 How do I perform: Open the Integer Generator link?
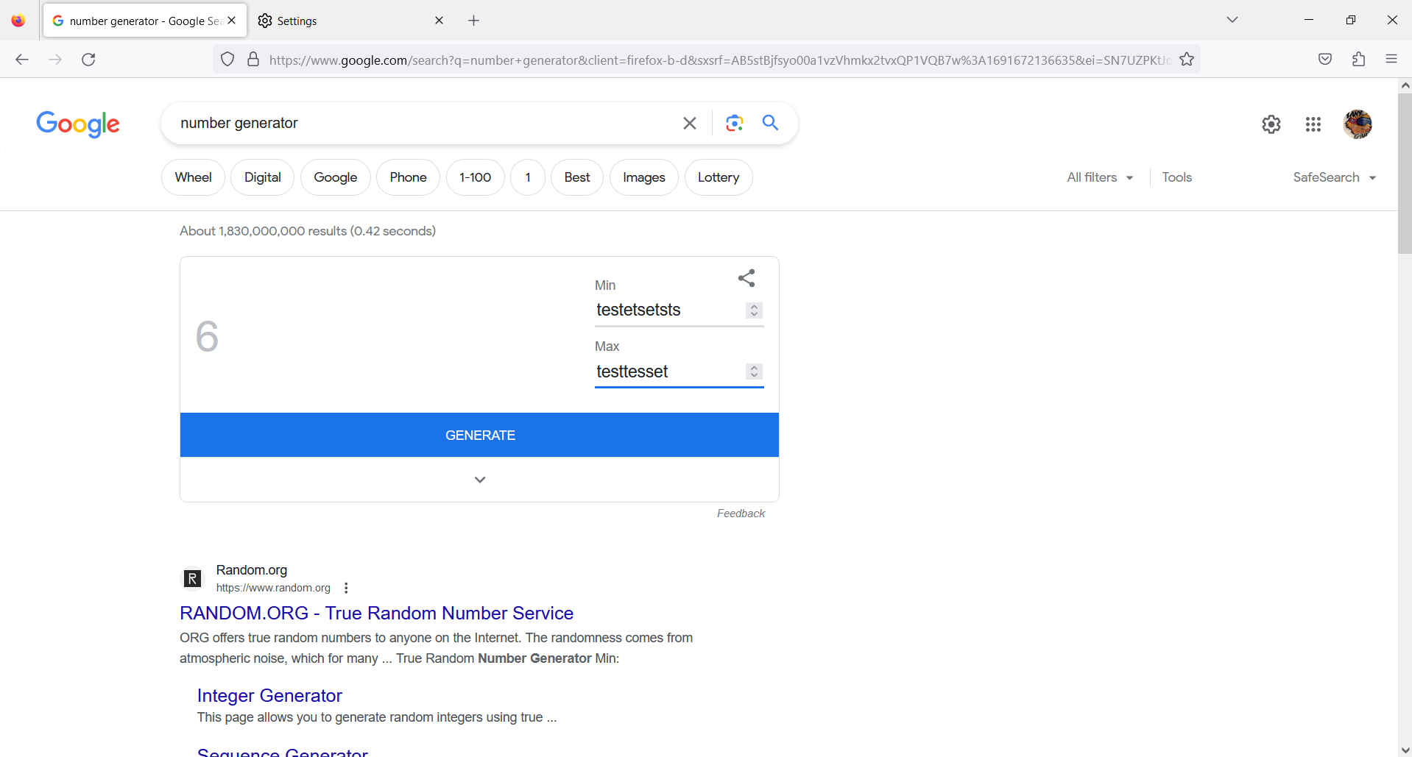(x=269, y=695)
